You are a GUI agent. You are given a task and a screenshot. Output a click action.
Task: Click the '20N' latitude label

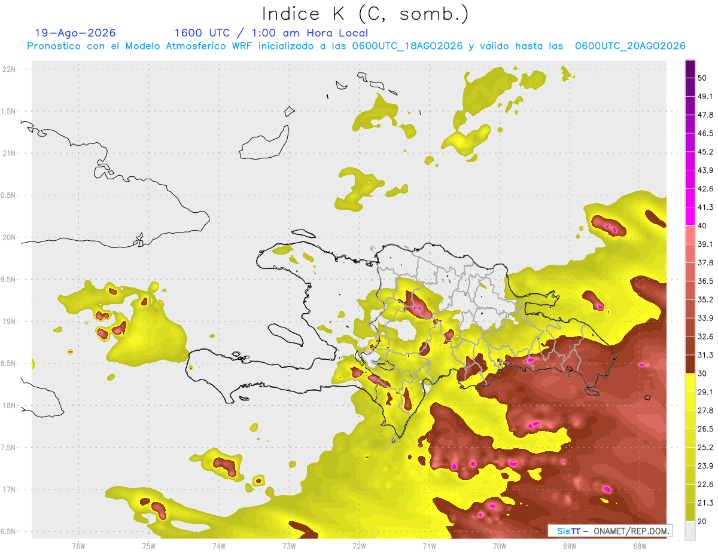pos(10,237)
